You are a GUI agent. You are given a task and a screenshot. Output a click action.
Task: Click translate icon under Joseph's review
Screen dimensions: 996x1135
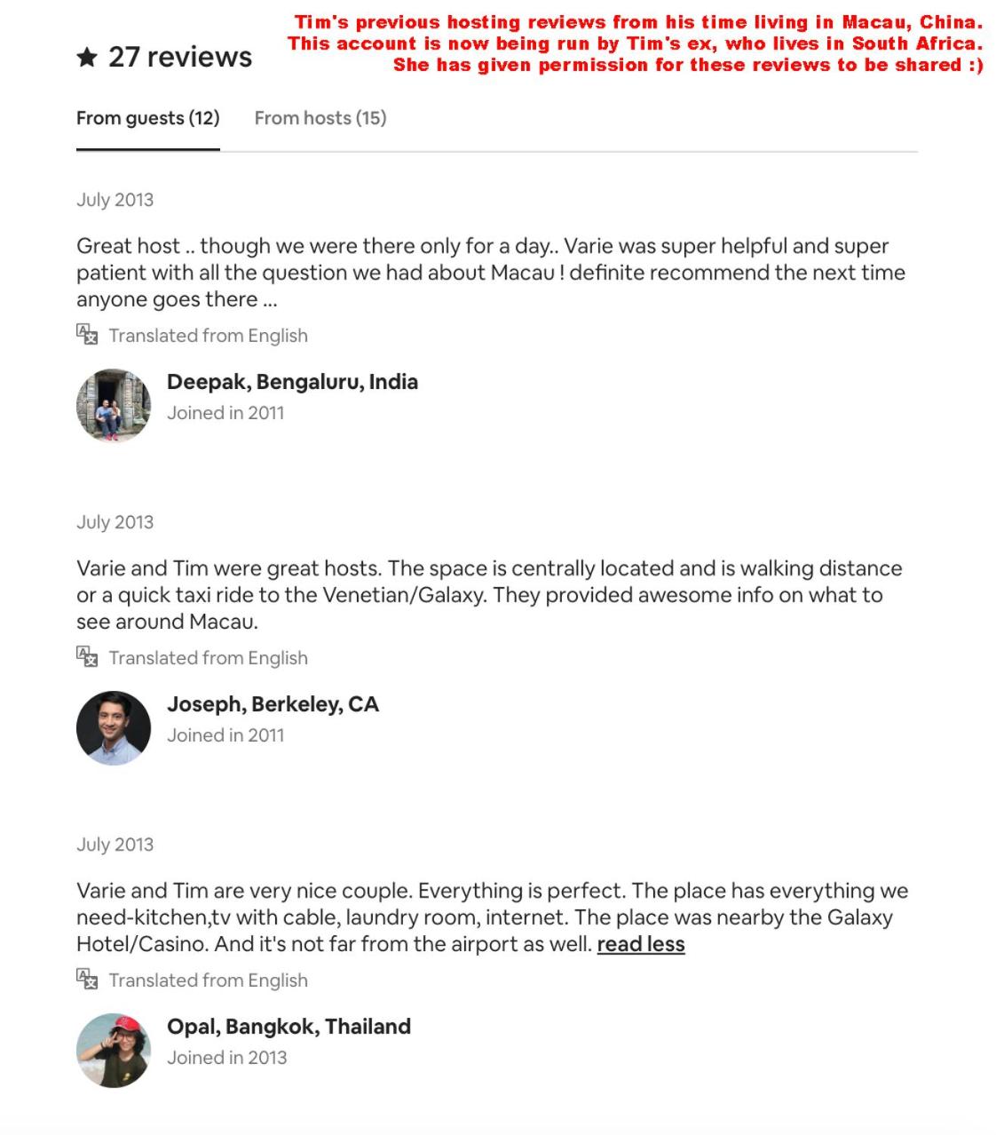click(x=86, y=657)
